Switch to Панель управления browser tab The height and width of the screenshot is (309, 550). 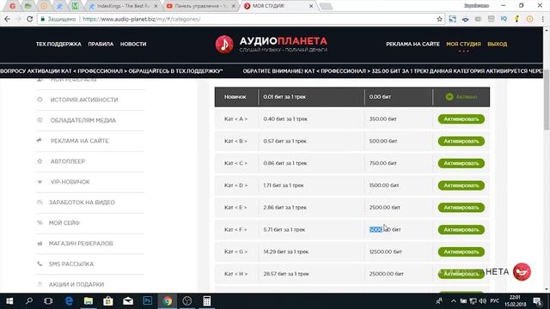point(200,6)
